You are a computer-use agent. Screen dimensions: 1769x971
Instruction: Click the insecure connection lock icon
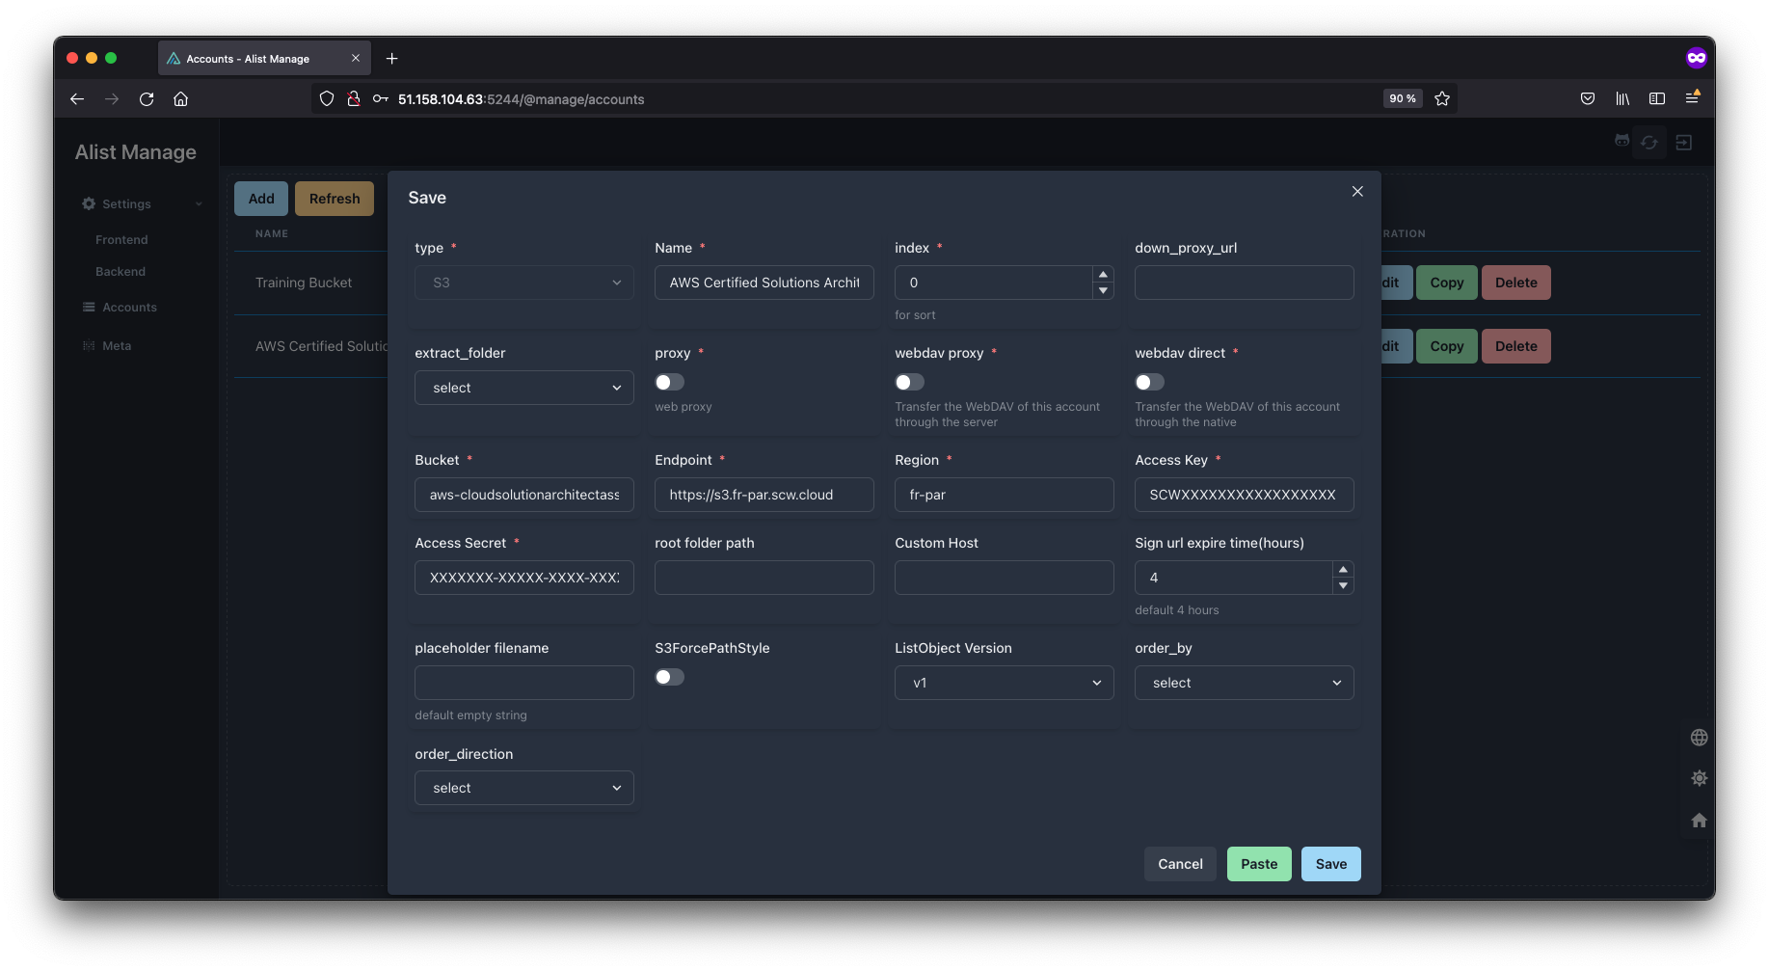354,98
